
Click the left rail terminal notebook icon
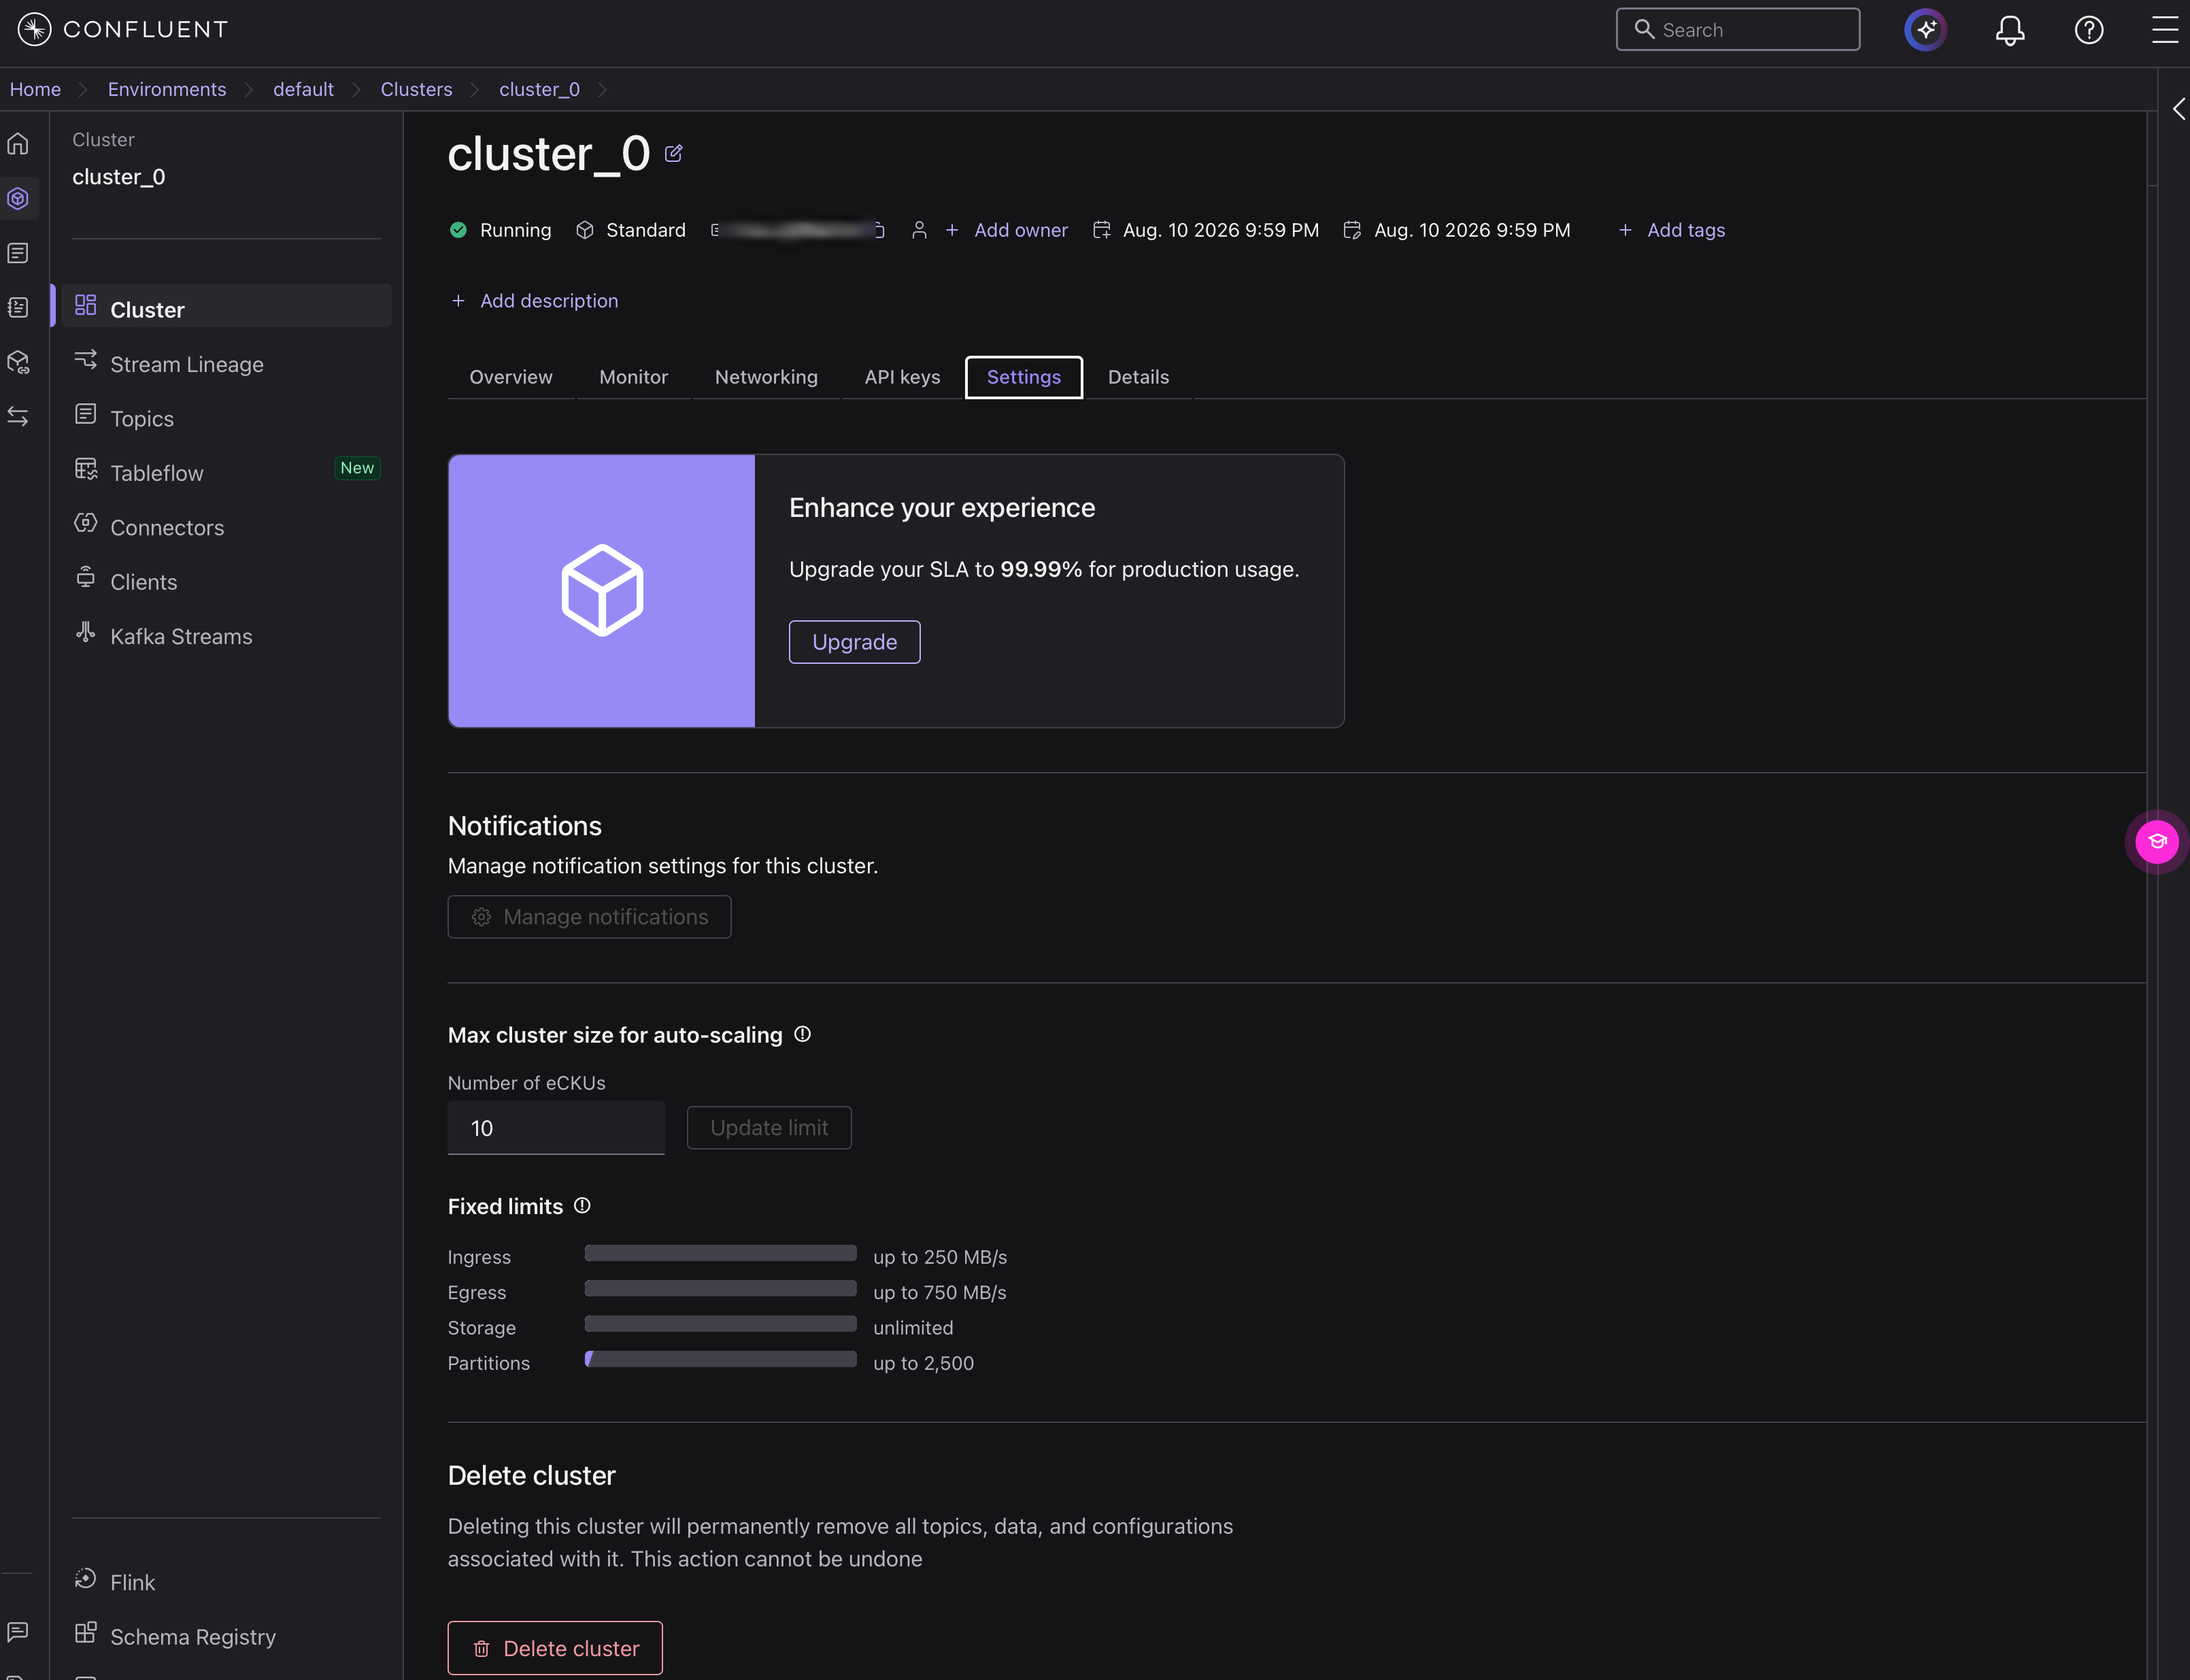pyautogui.click(x=18, y=307)
